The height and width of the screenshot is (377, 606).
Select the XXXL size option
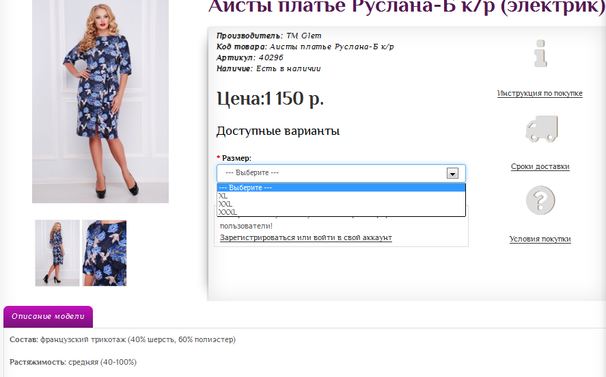click(341, 212)
